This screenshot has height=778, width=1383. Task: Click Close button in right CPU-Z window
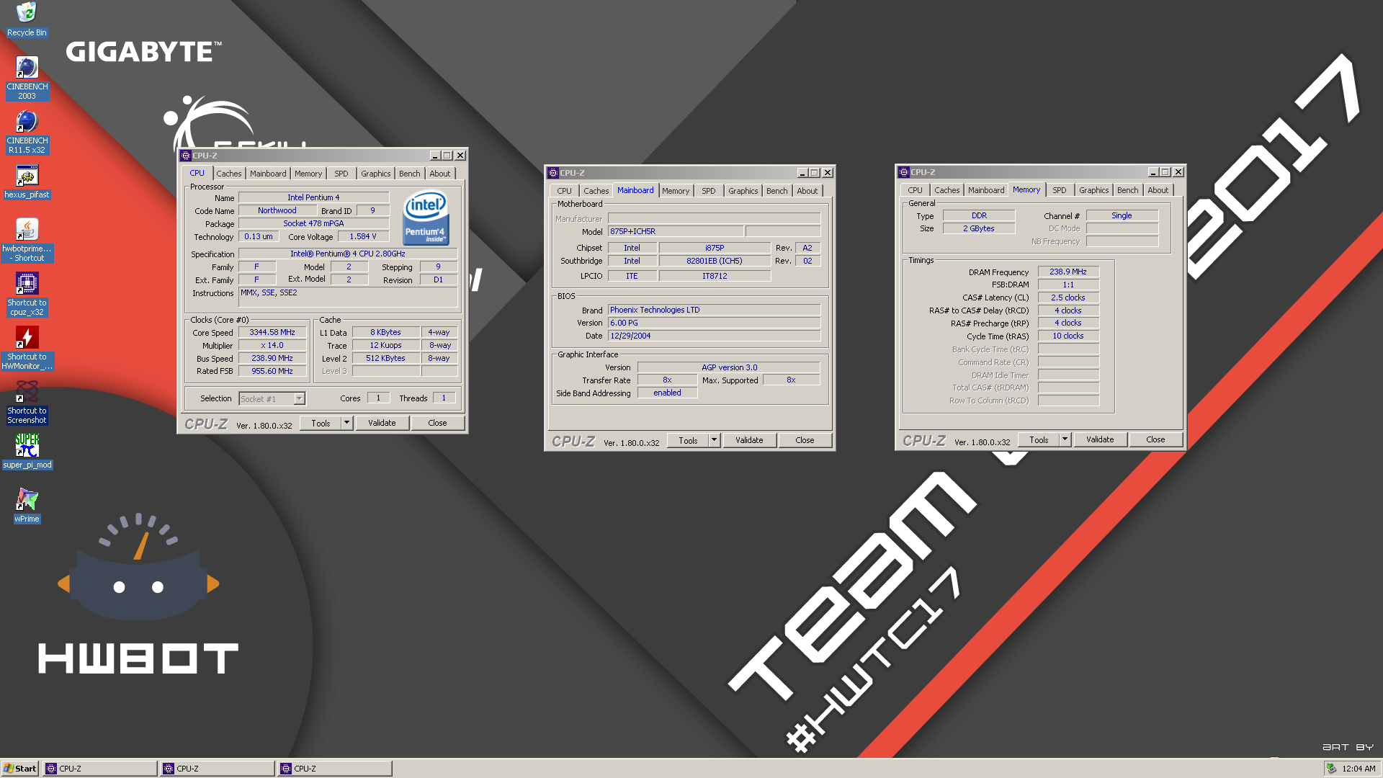click(1155, 439)
